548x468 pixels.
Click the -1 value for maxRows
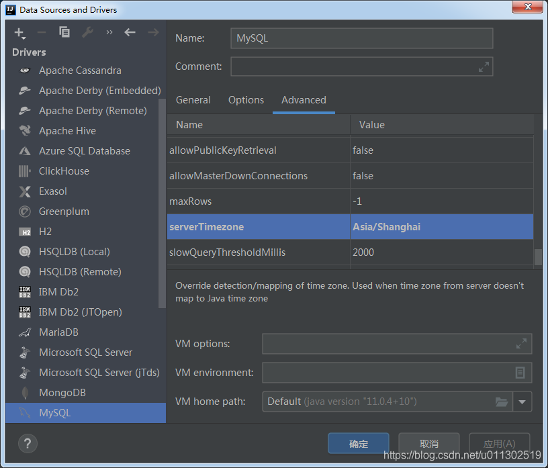(357, 201)
